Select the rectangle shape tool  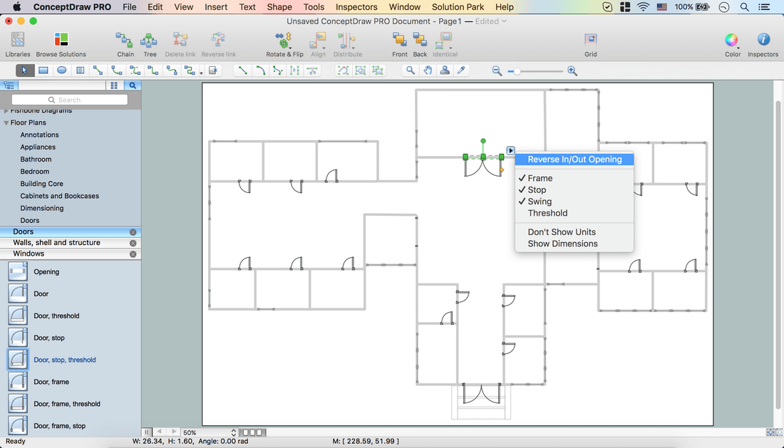43,71
